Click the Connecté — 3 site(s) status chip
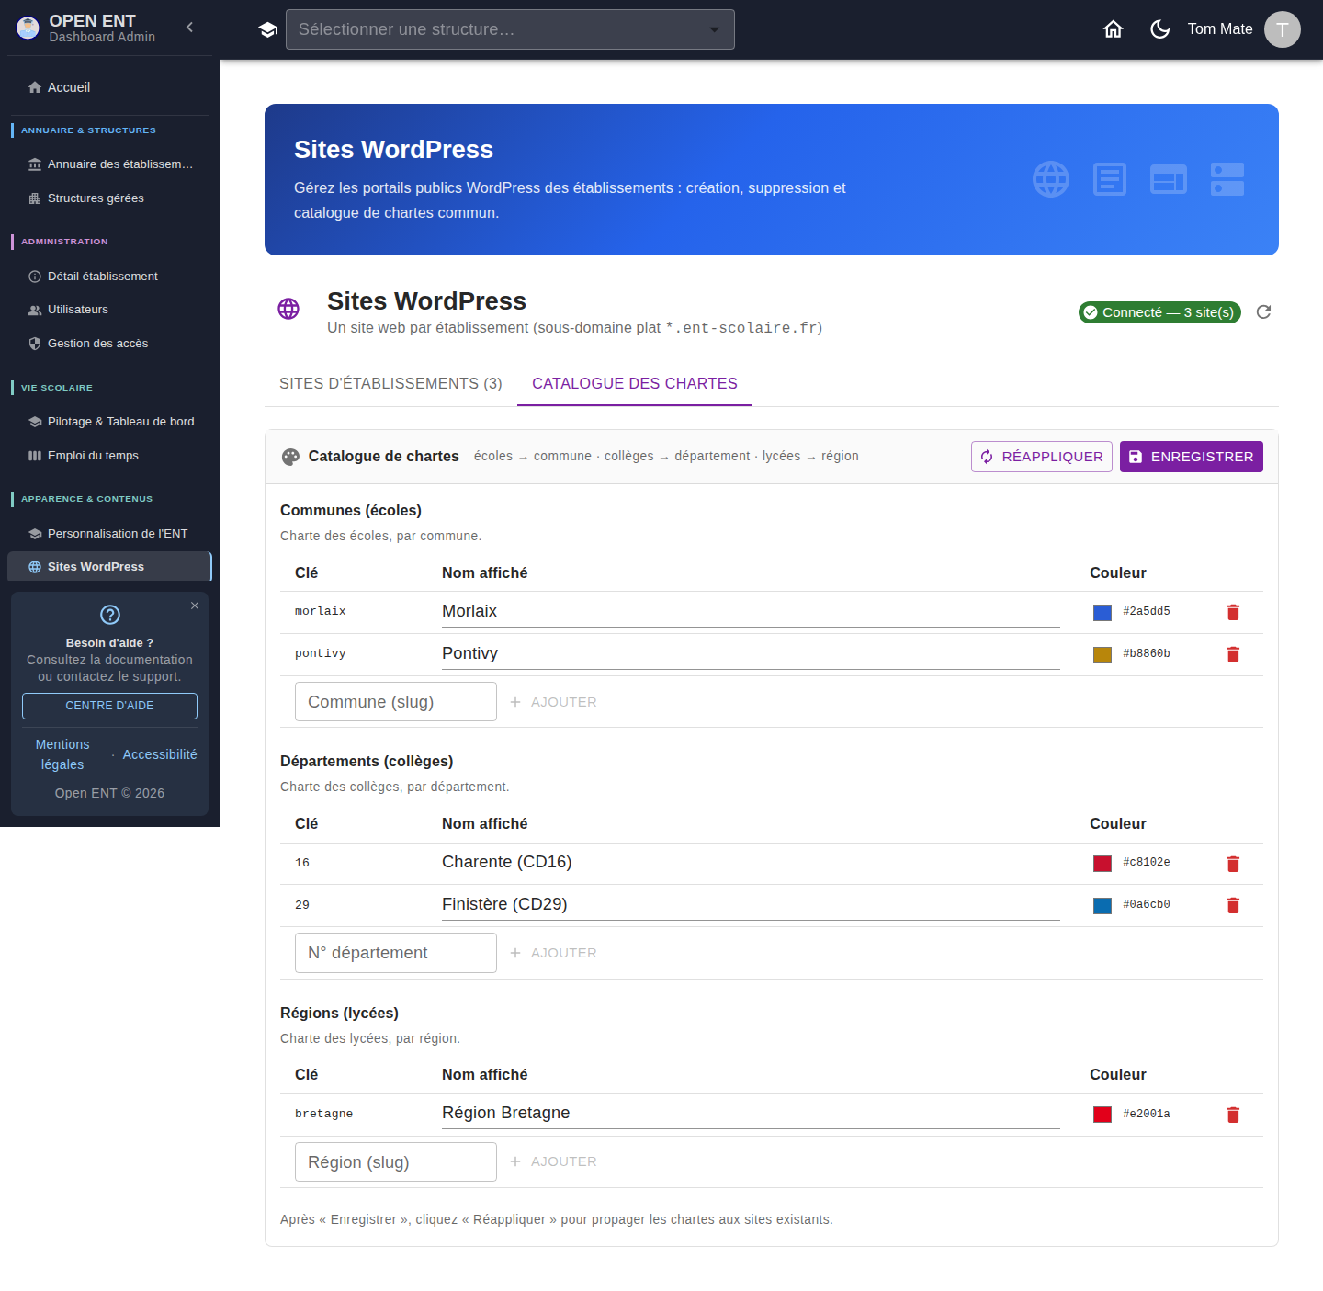Screen dimensions: 1323x1291 pos(1159,312)
